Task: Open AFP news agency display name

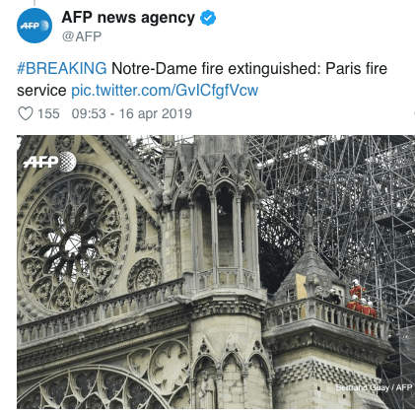Action: point(128,18)
